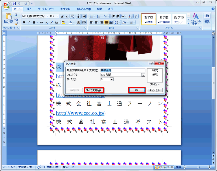Center align text

[x=96, y=22]
